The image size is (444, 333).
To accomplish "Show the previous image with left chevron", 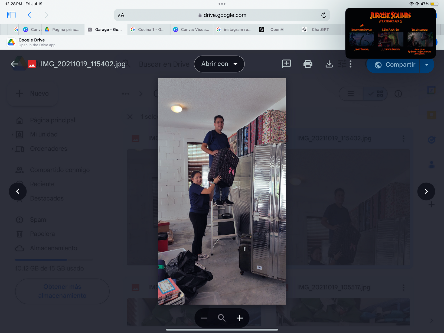I will tap(18, 192).
